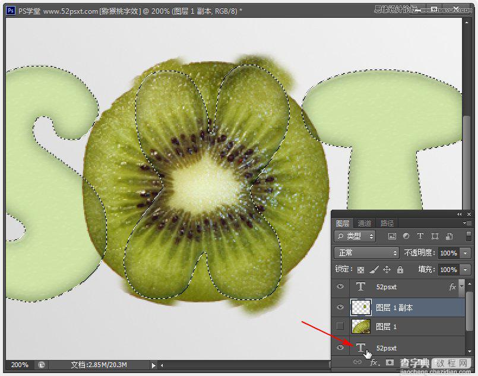
Task: Click the 不透明度 100% value field
Action: click(x=449, y=253)
